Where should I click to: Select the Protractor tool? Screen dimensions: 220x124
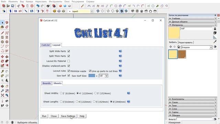coord(2,76)
